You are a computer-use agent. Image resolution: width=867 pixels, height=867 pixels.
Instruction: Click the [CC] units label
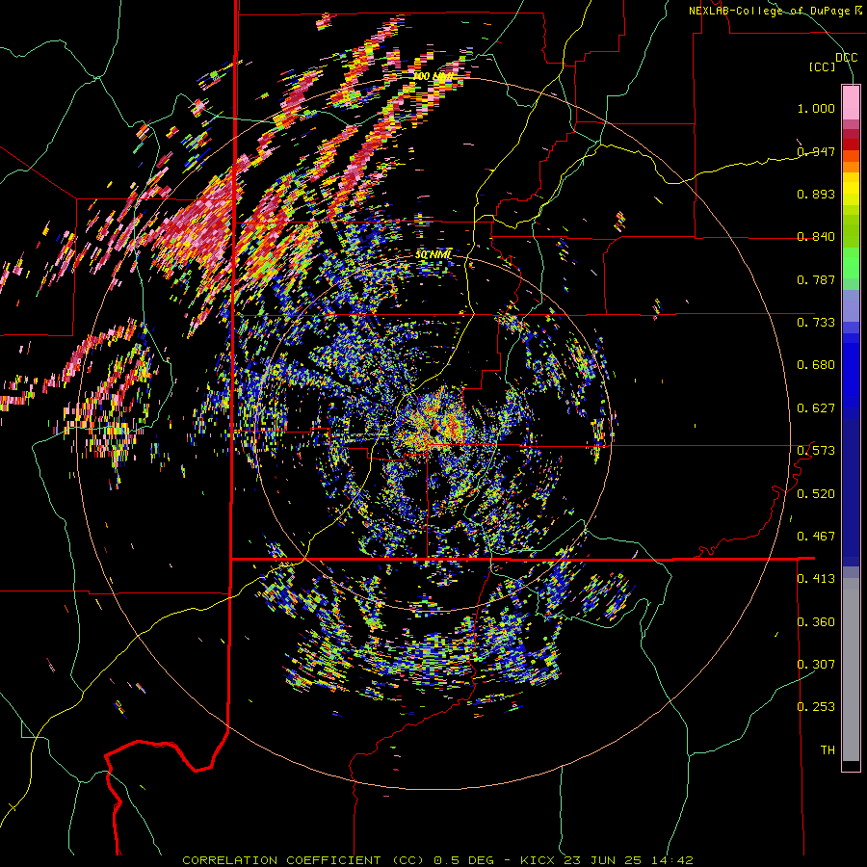822,66
